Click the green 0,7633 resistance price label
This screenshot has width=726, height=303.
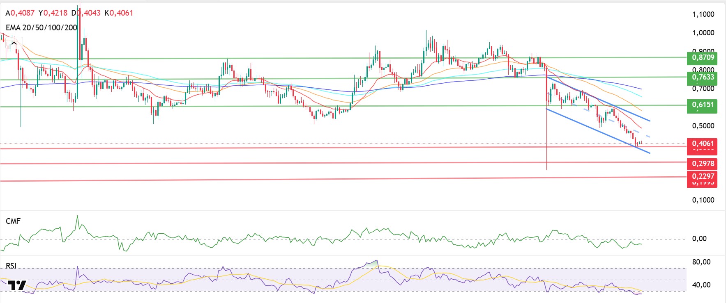click(702, 77)
